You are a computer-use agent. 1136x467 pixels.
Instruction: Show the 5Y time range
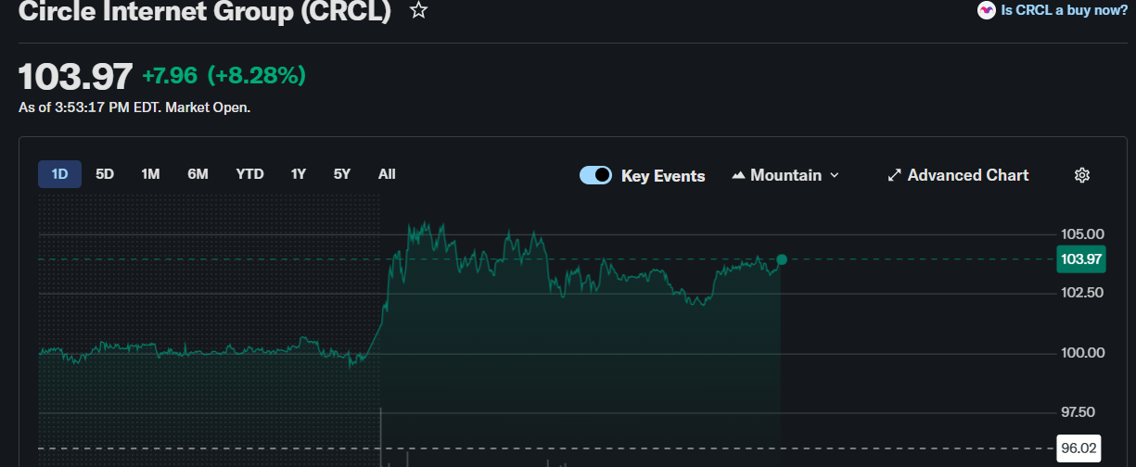click(x=342, y=174)
